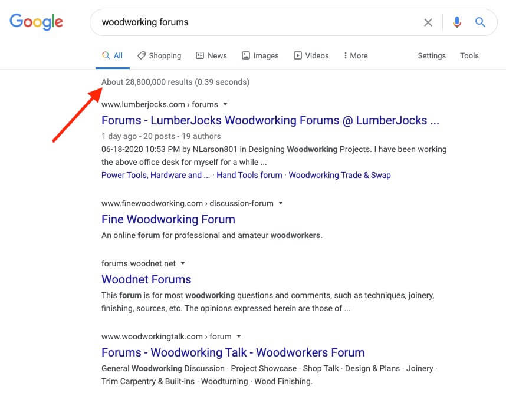Click the Hand Tools forum sitelink
Screen dimensions: 506x396
click(x=249, y=175)
